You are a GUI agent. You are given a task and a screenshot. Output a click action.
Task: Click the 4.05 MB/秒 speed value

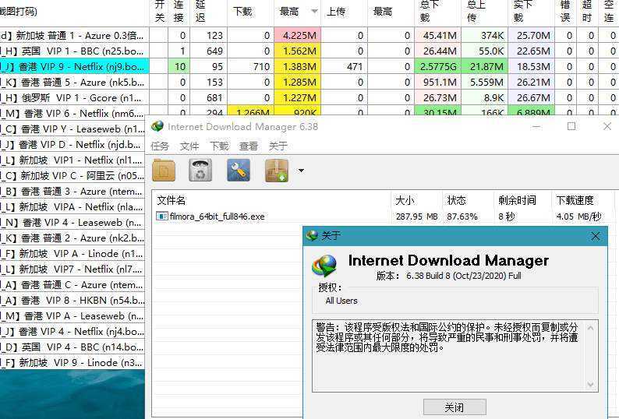click(x=578, y=217)
